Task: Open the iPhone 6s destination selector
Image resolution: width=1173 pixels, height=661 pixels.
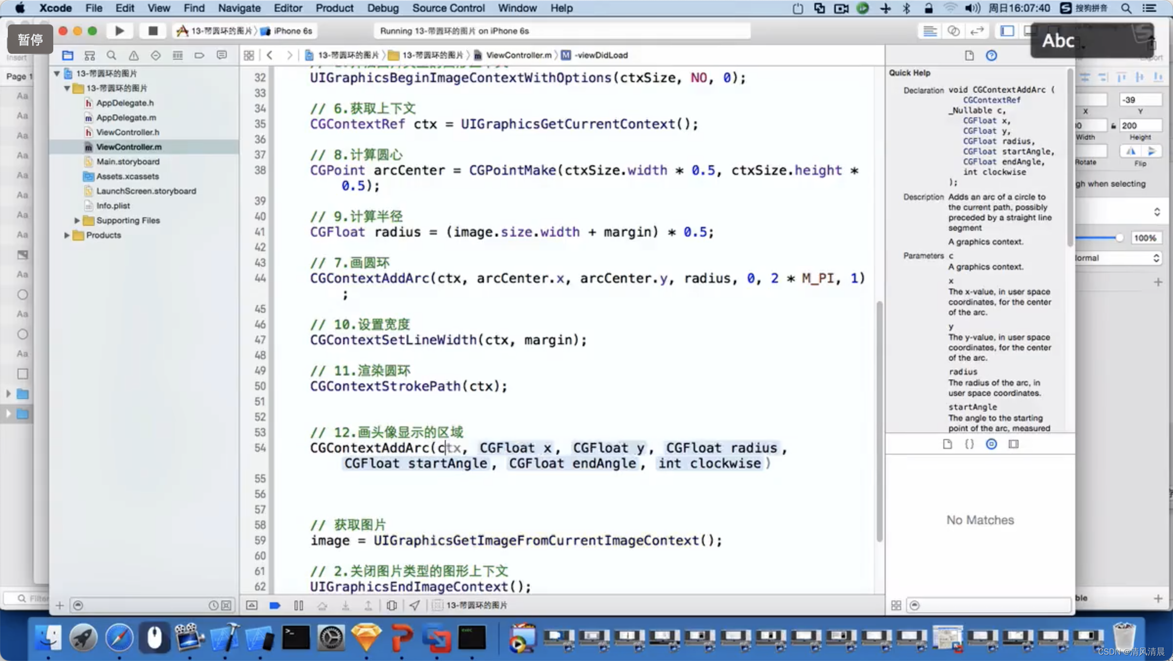Action: pyautogui.click(x=287, y=31)
